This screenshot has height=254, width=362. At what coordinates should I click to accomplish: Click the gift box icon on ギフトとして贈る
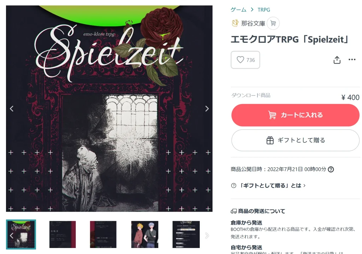coord(270,140)
